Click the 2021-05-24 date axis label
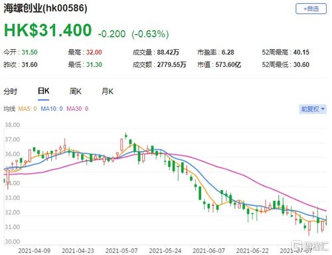This screenshot has height=255, width=332. point(165,251)
